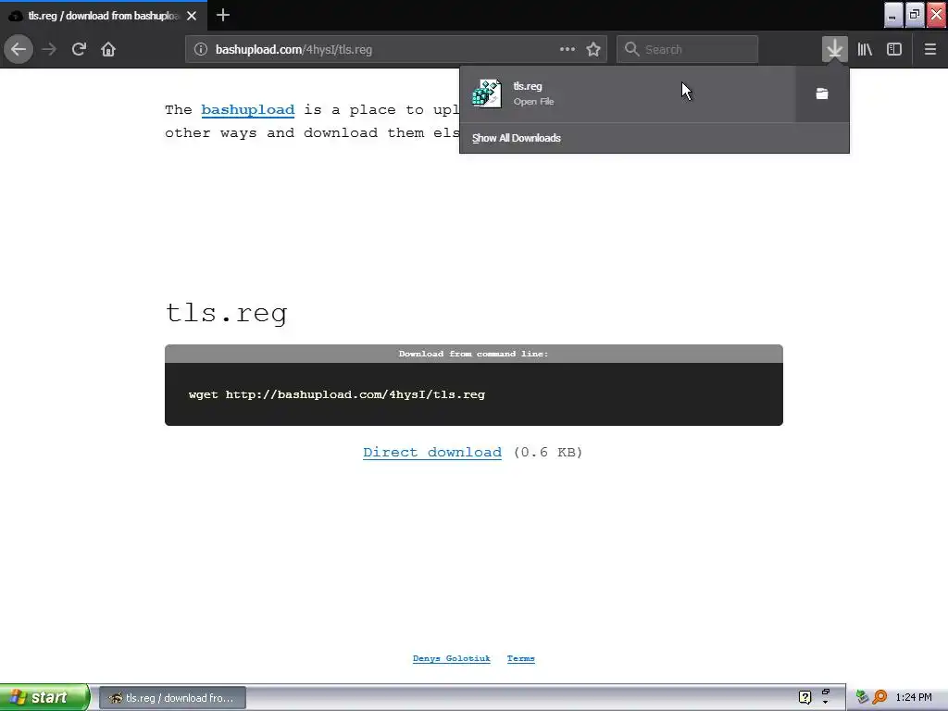Viewport: 948px width, 711px height.
Task: Show site information icon in address bar
Action: tap(200, 50)
